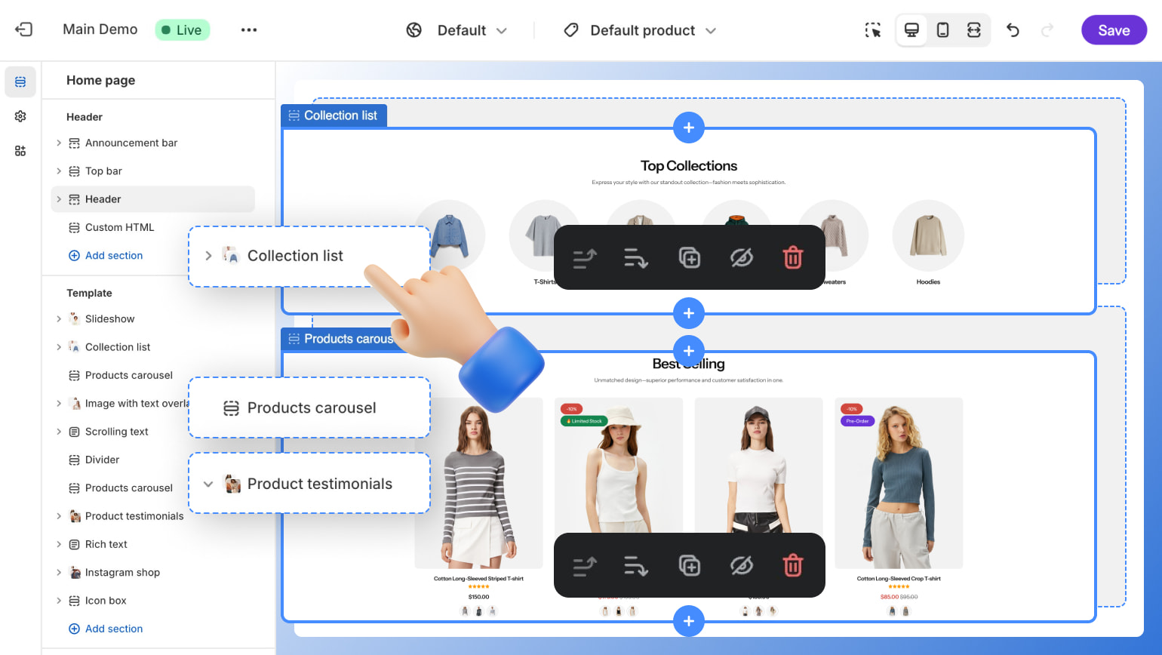
Task: Open the apps icon in left sidebar
Action: pyautogui.click(x=20, y=151)
